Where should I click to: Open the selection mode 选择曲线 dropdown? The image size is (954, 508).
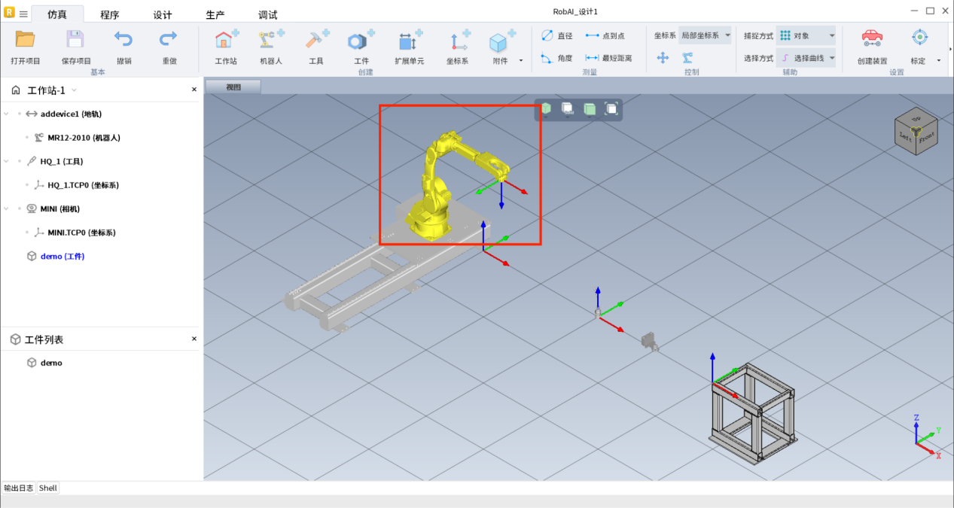tap(806, 58)
